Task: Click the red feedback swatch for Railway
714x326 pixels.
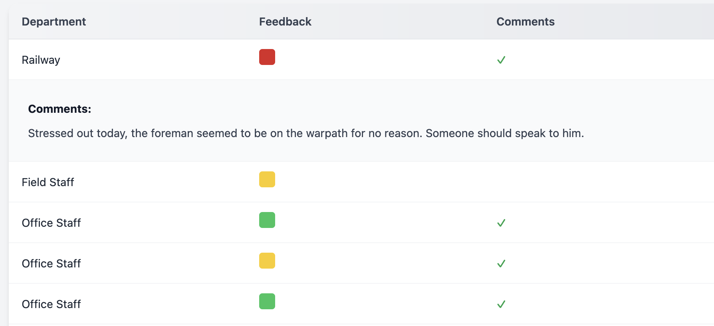Action: tap(267, 57)
